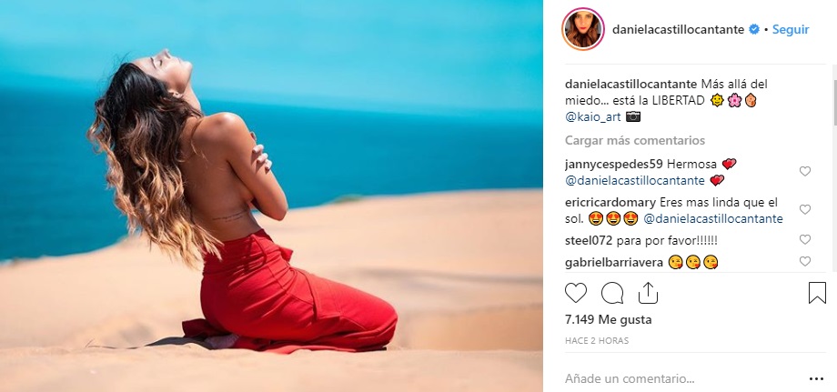Screen dimensions: 837x392
Task: View likes via 7.149 Me gusta
Action: (x=608, y=320)
